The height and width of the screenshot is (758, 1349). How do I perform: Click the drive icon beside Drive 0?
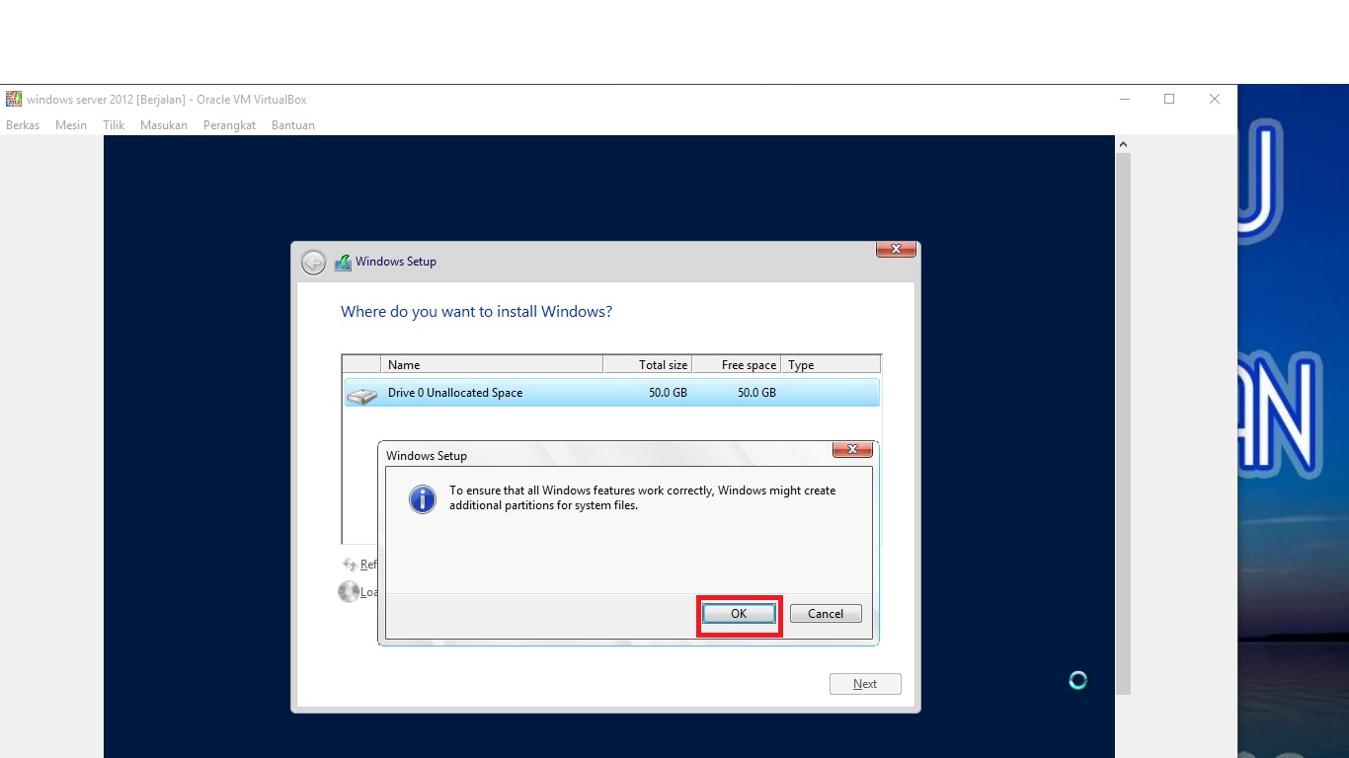(x=362, y=395)
